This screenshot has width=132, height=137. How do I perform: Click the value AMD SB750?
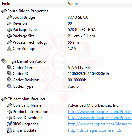click(78, 17)
